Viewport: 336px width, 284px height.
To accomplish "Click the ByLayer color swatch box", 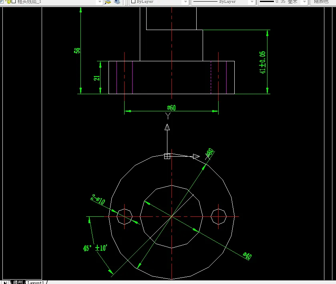I will [133, 2].
